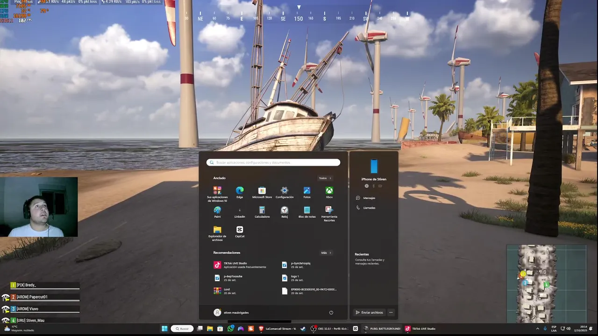Launch the Xbox app
Screen dimensions: 598x336
coord(329,192)
